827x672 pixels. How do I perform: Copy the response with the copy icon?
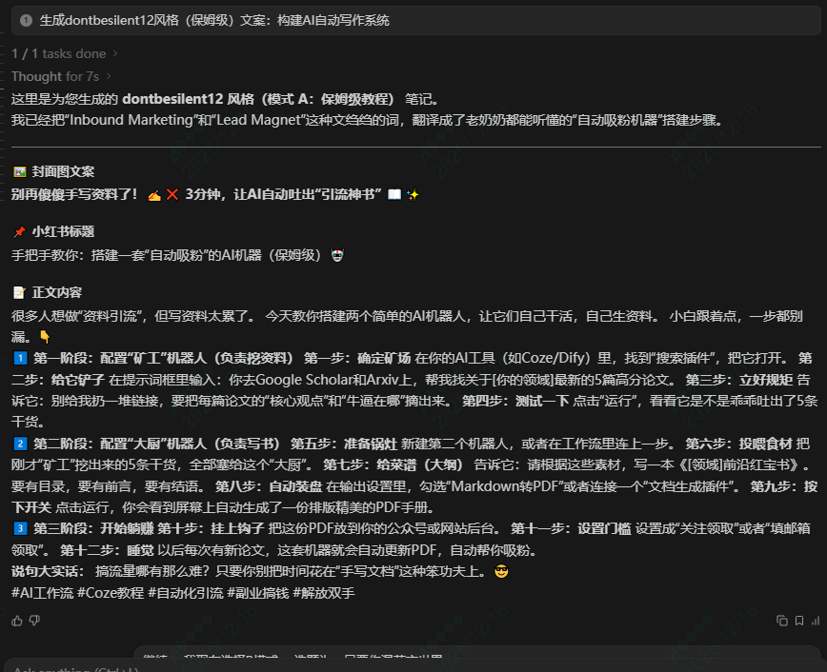tap(782, 621)
